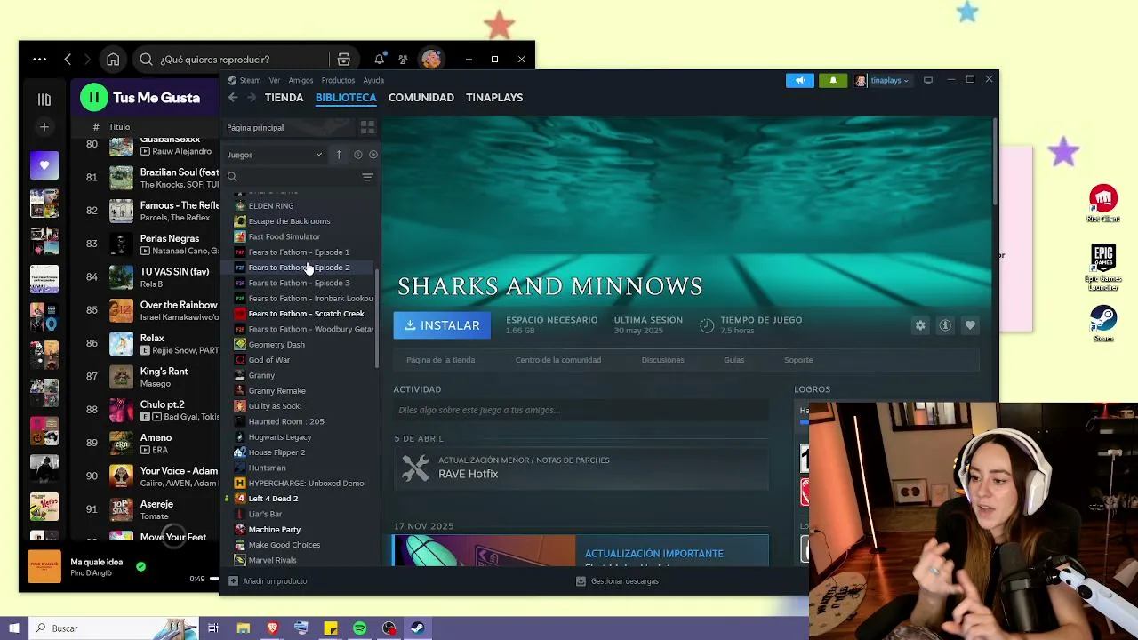Open Brave browser from the taskbar

pos(272,628)
